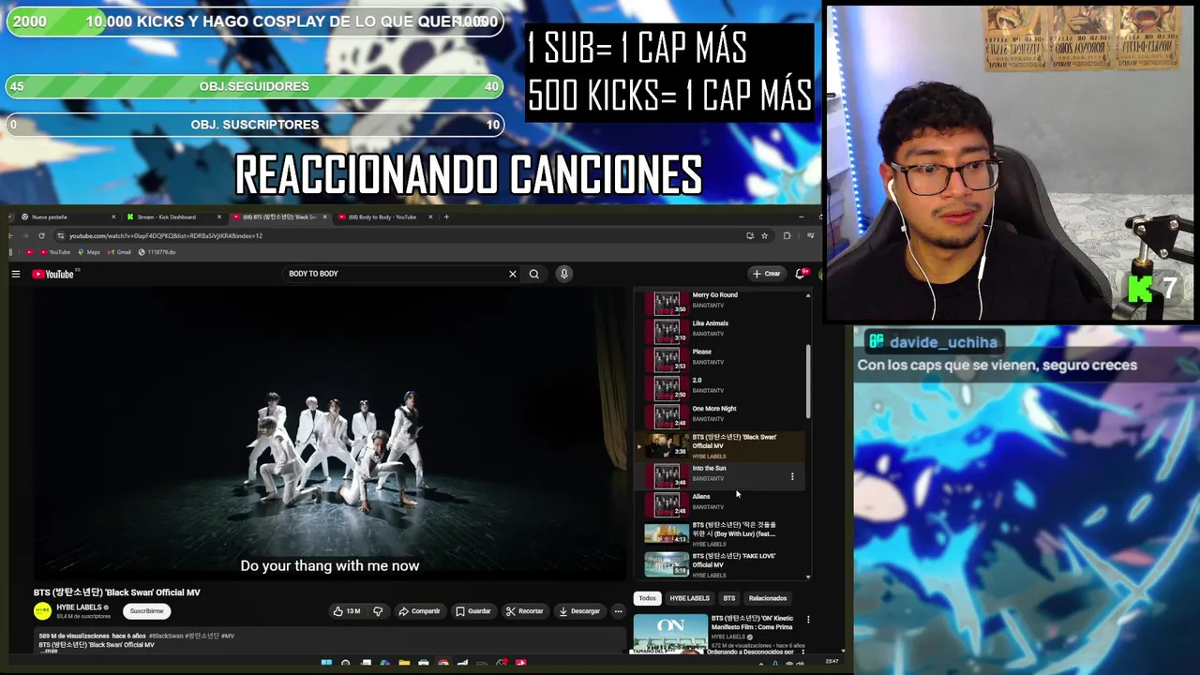The image size is (1200, 675).
Task: Select the song 2.0 in the playlist
Action: pyautogui.click(x=720, y=387)
